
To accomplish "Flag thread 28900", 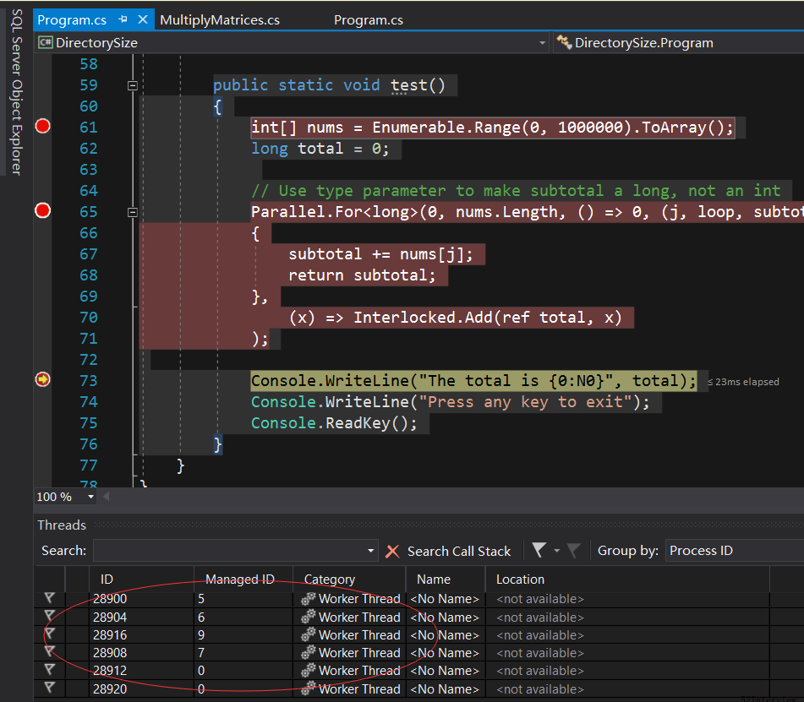I will 49,597.
